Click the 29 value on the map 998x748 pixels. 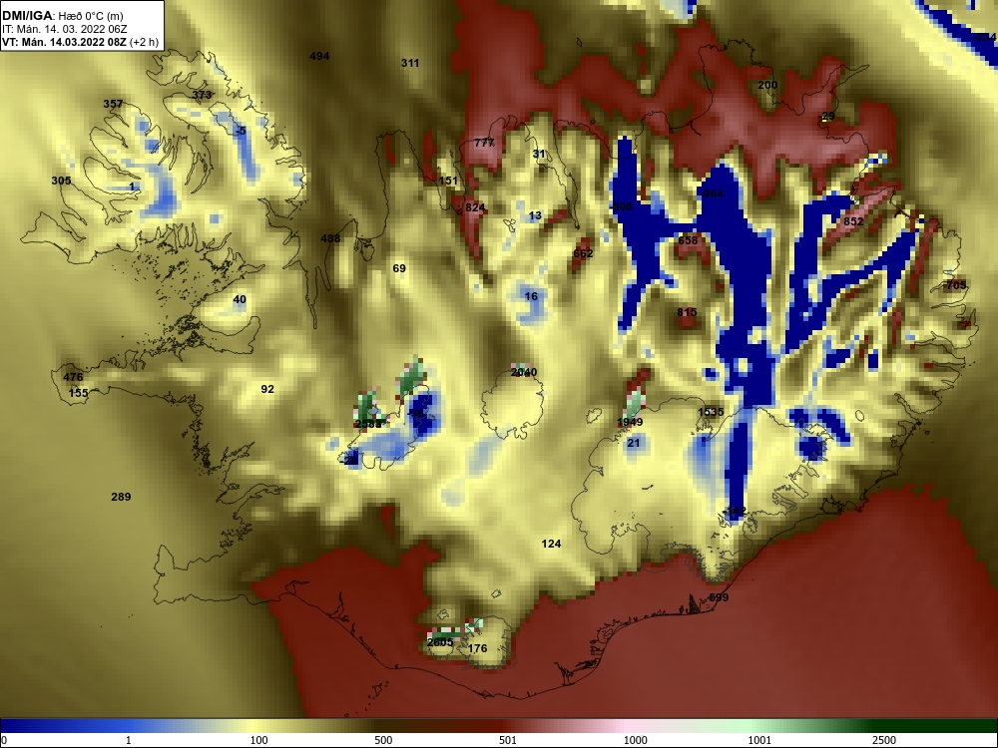point(828,117)
